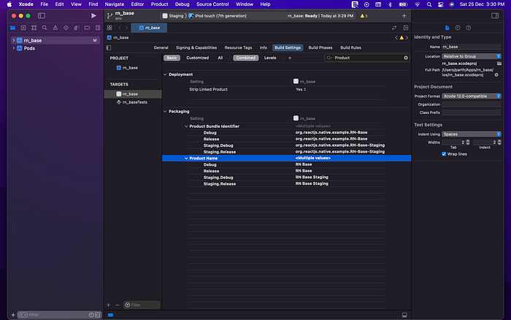Go forward with the editor forward arrow
Viewport: 511px width, 320px height.
click(126, 28)
